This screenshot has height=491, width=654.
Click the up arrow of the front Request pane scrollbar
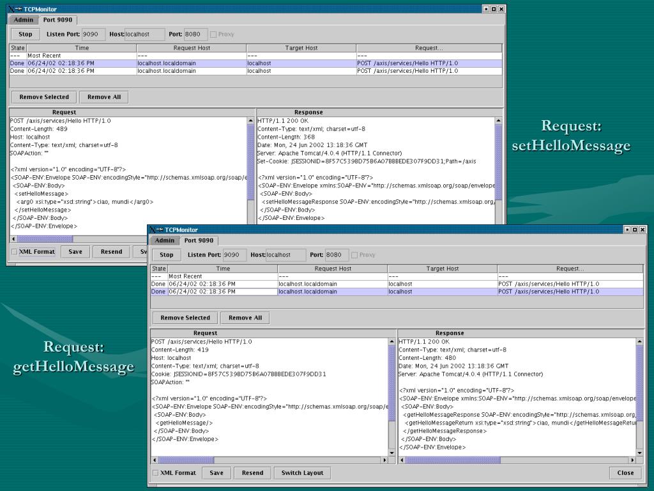392,341
